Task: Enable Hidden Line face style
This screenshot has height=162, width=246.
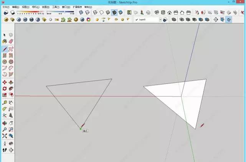Action: pyautogui.click(x=101, y=13)
